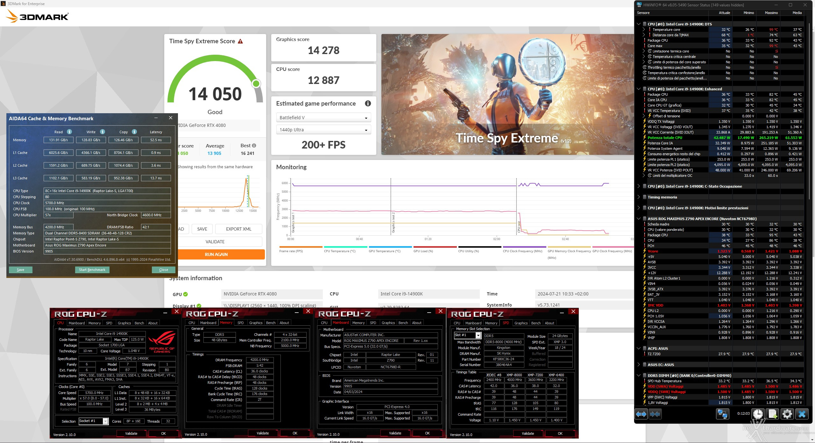
Task: Collapse the DDR5 DIMM [#0] sensor group
Action: point(639,376)
